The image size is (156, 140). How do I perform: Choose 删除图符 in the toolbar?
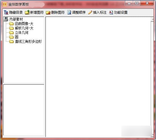click(58, 12)
